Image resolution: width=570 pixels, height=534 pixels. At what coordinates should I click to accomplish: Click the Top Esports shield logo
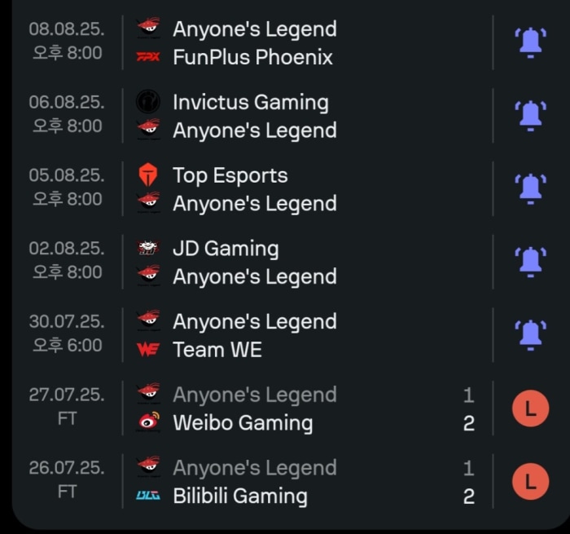148,175
